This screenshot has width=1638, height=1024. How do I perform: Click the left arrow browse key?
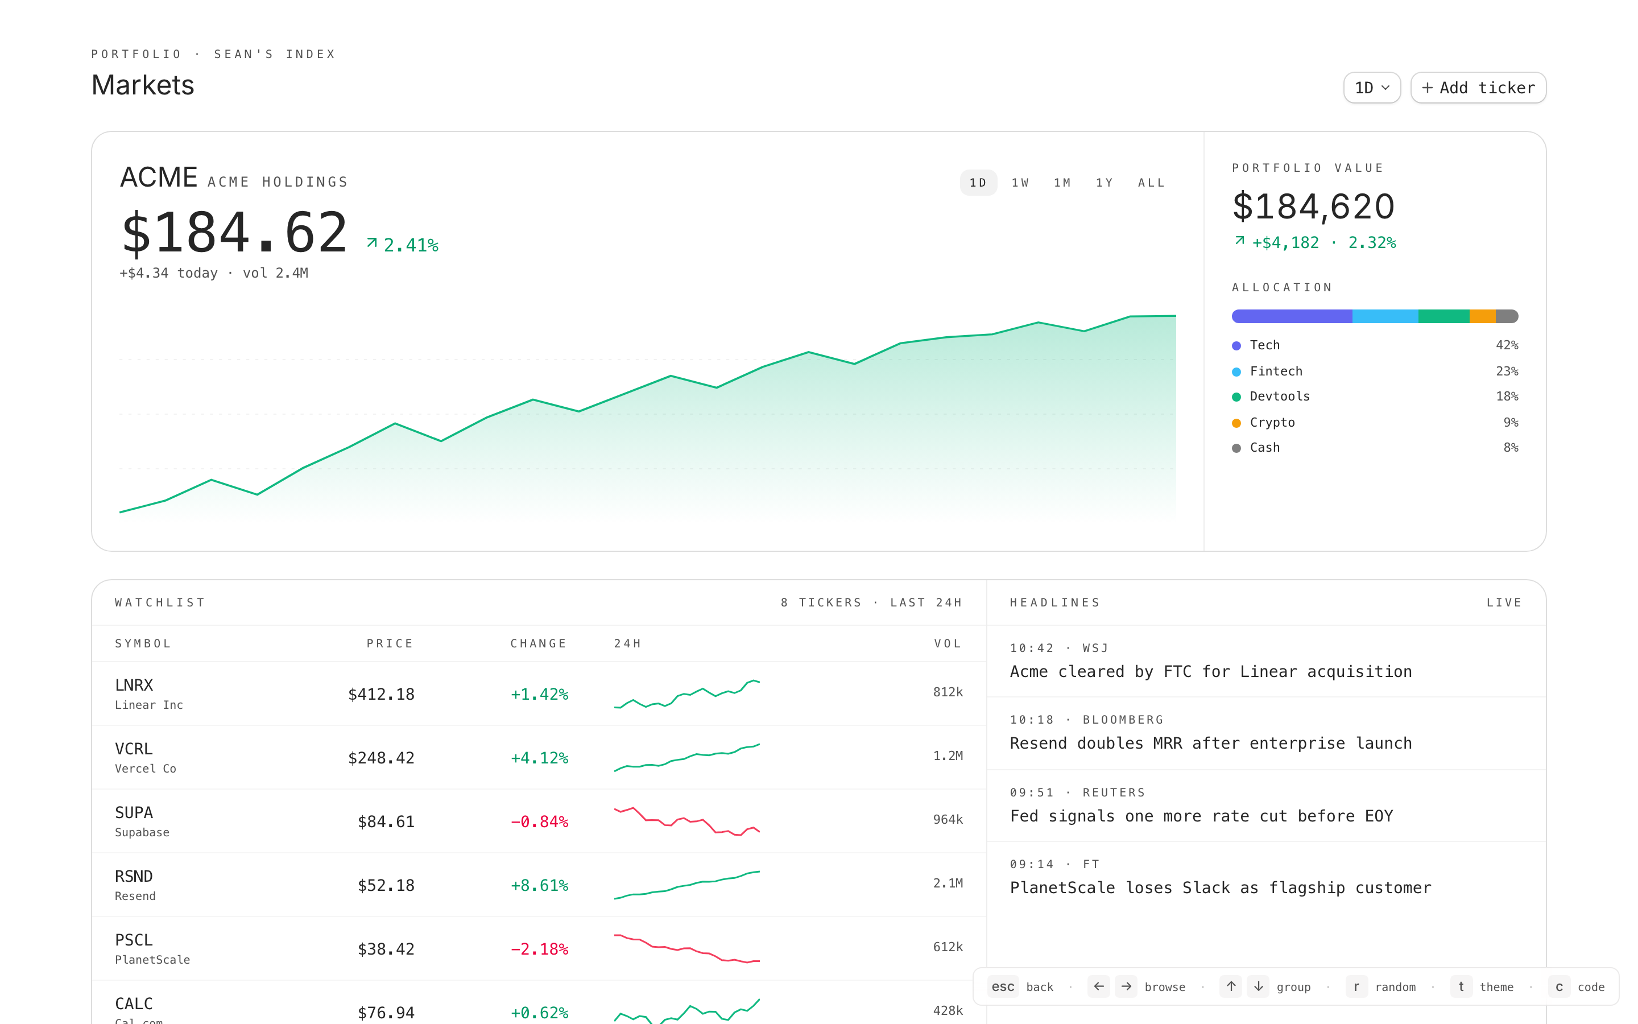pyautogui.click(x=1098, y=987)
